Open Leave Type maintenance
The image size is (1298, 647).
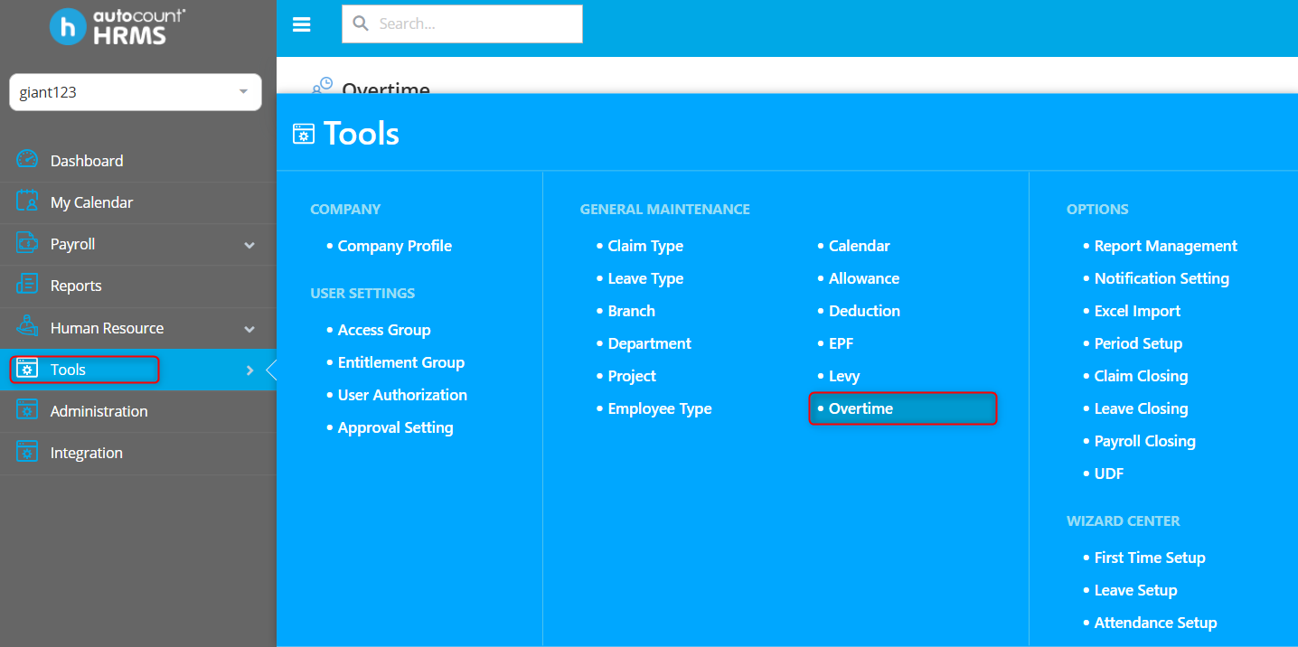(x=645, y=278)
